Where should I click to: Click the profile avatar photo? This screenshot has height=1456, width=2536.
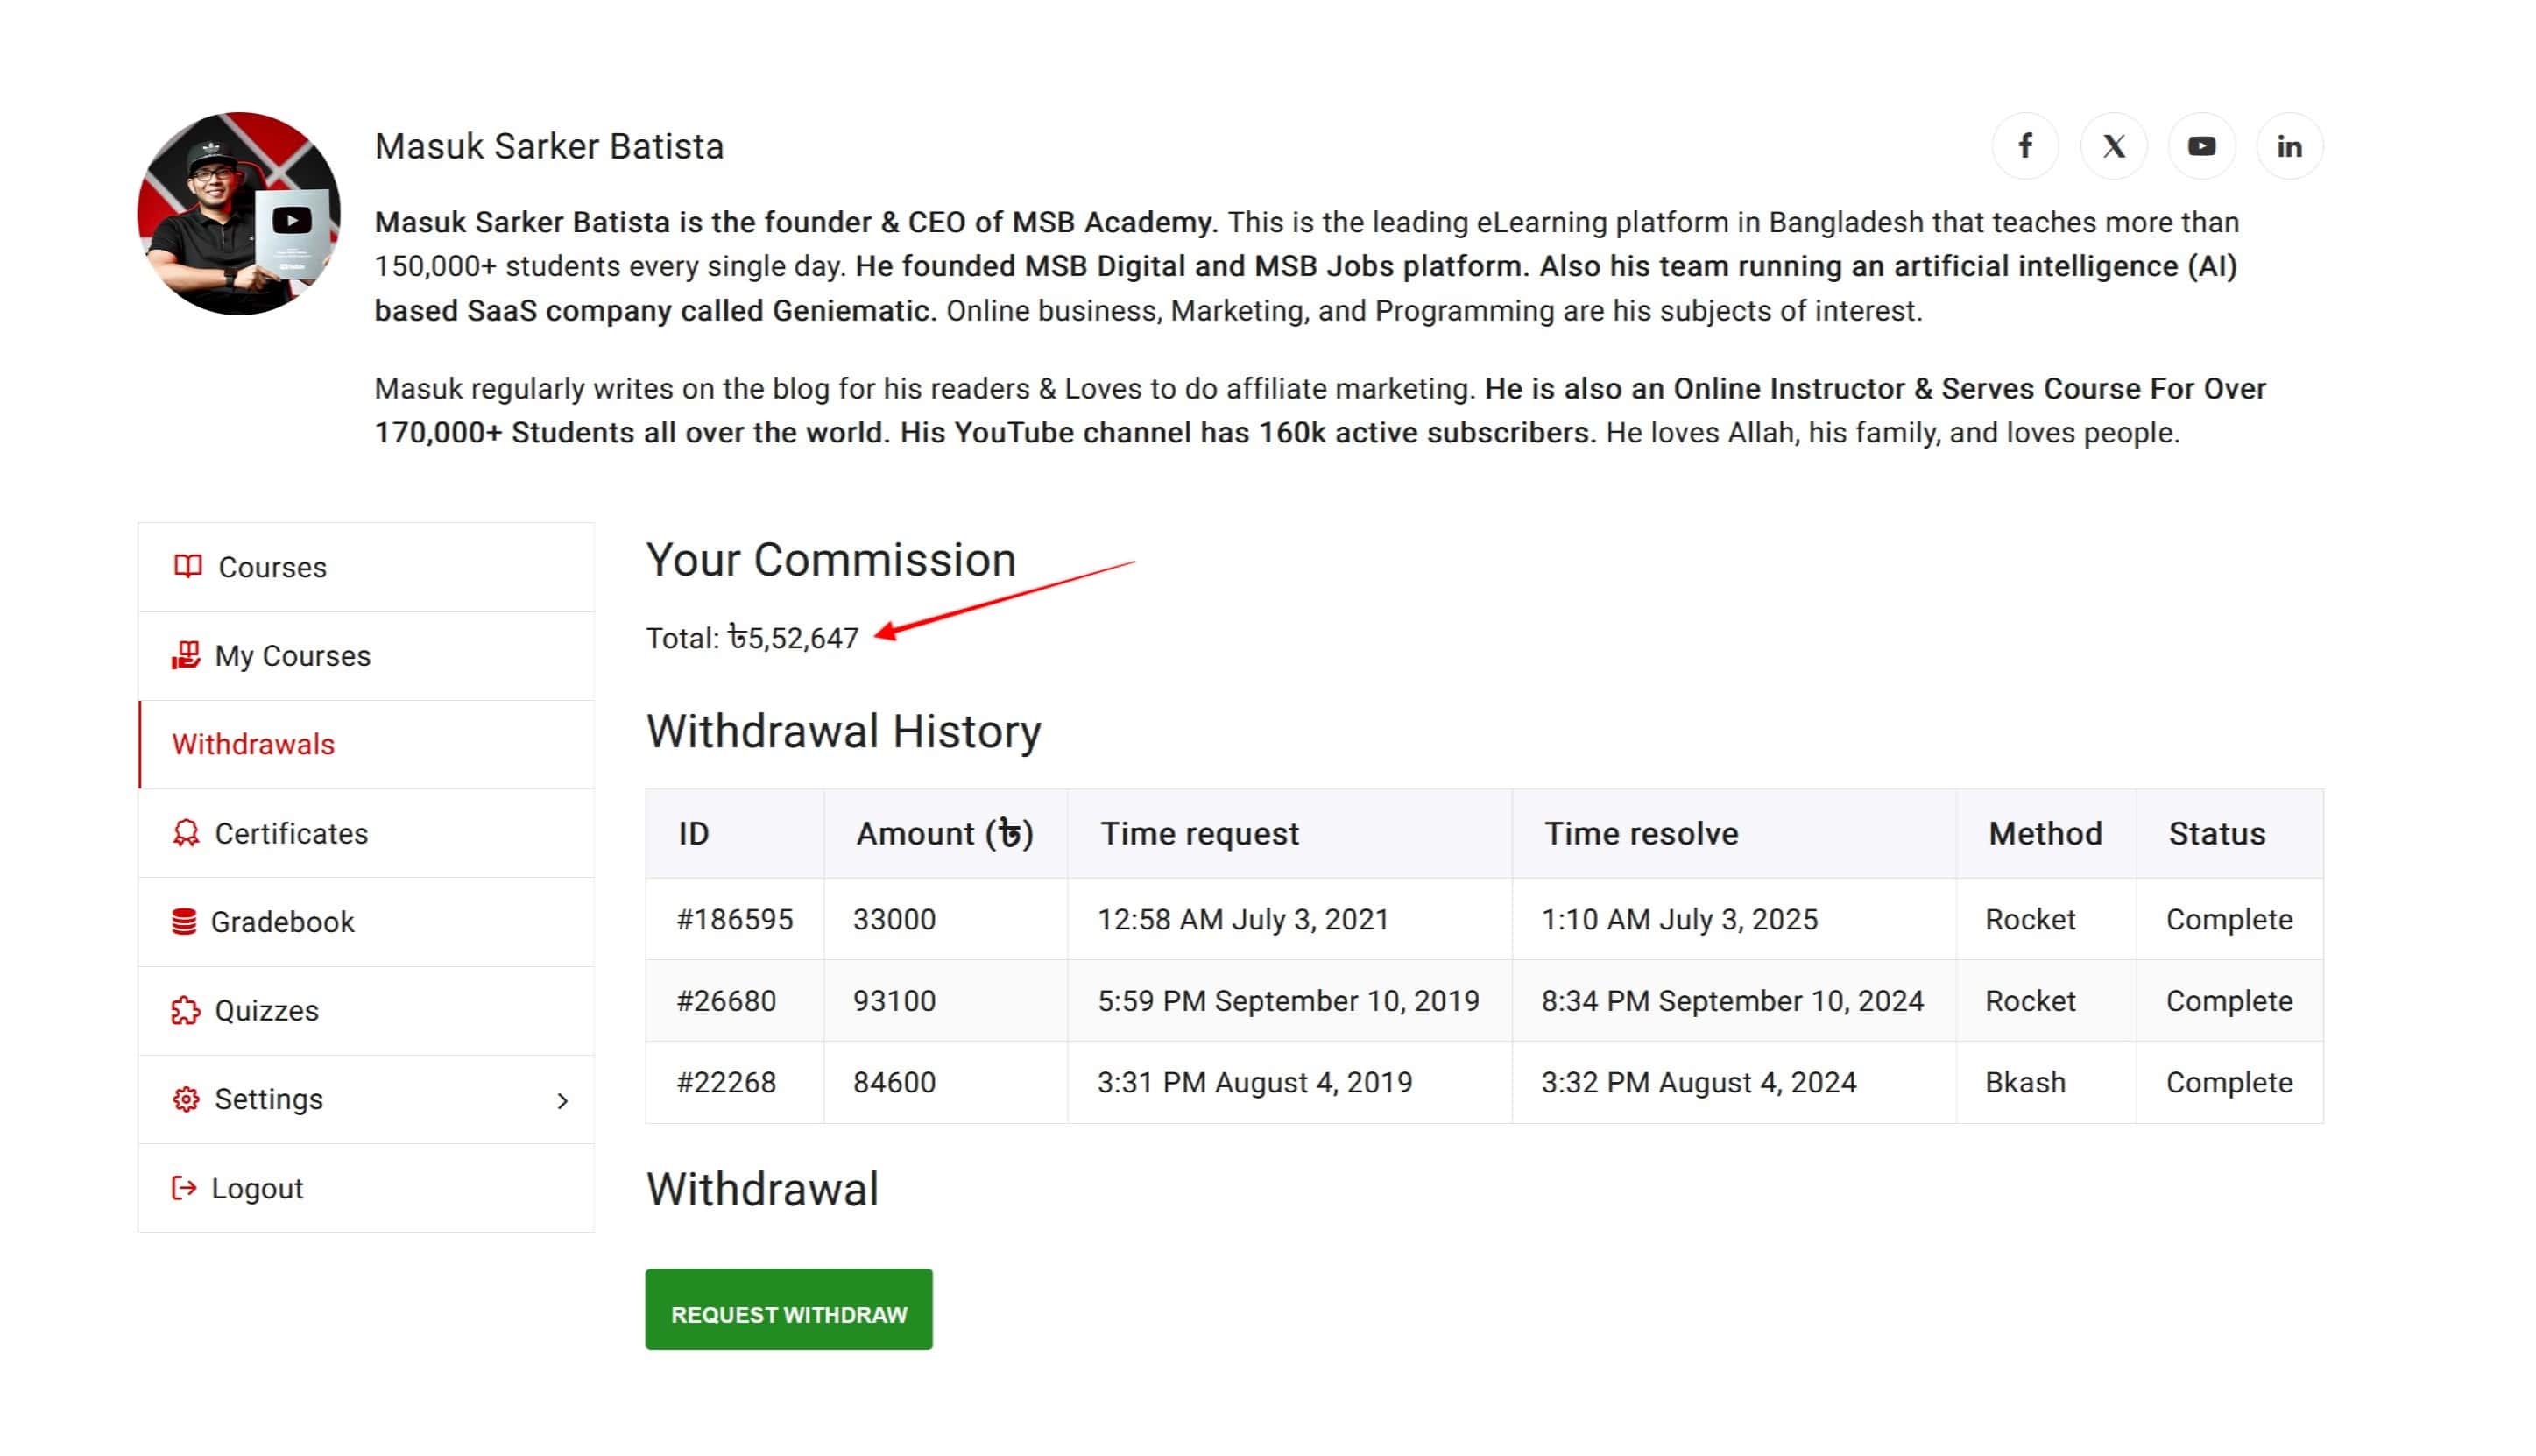coord(239,214)
